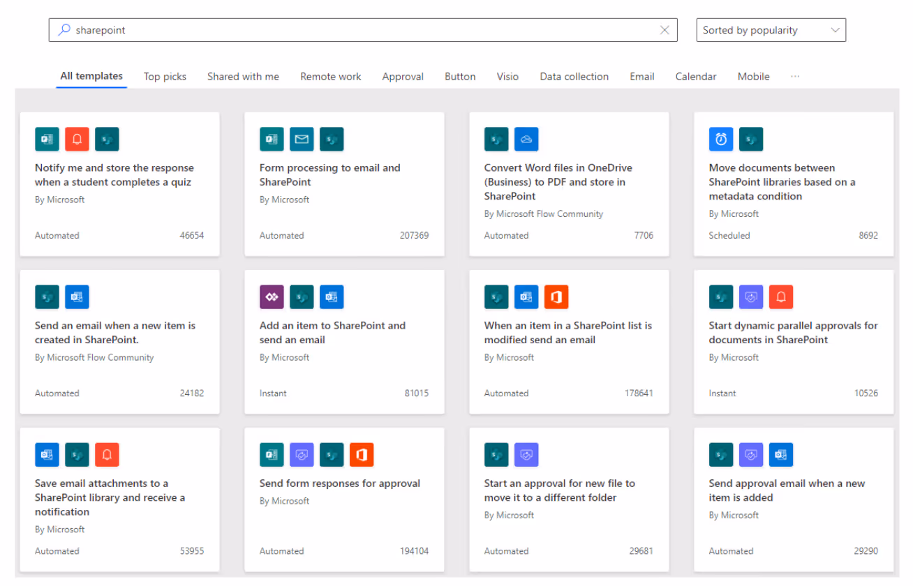This screenshot has width=913, height=586.
Task: Click the purple PowerApps icon in Add an item card
Action: point(272,296)
